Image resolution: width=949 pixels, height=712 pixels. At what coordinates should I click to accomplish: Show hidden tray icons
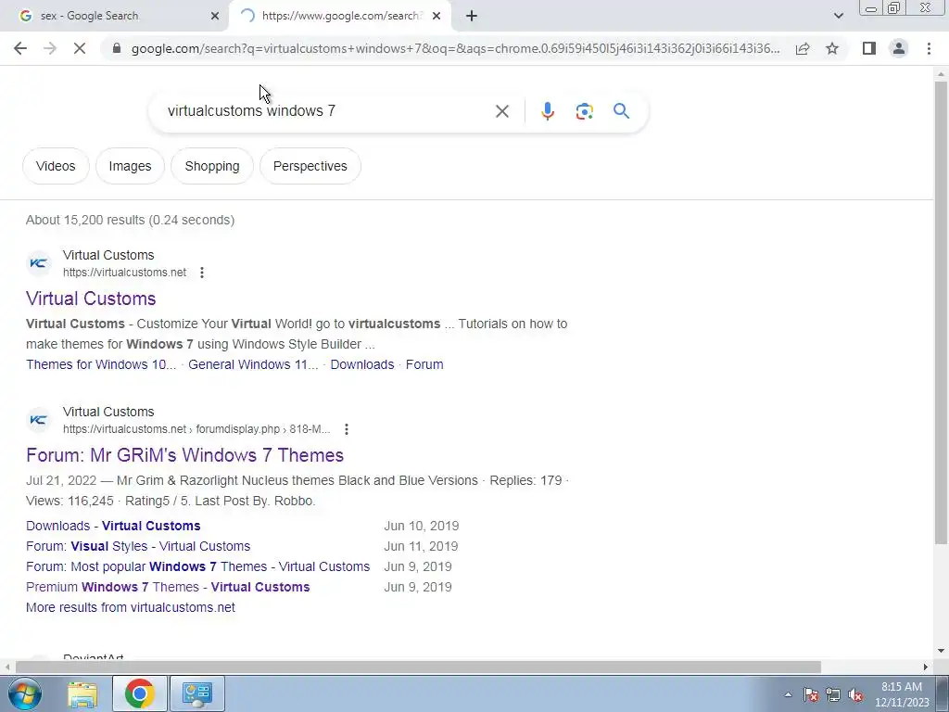point(788,694)
